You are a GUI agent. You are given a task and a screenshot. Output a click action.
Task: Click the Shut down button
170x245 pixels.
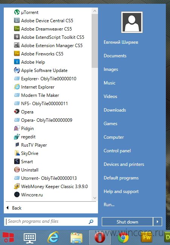[x=127, y=222]
